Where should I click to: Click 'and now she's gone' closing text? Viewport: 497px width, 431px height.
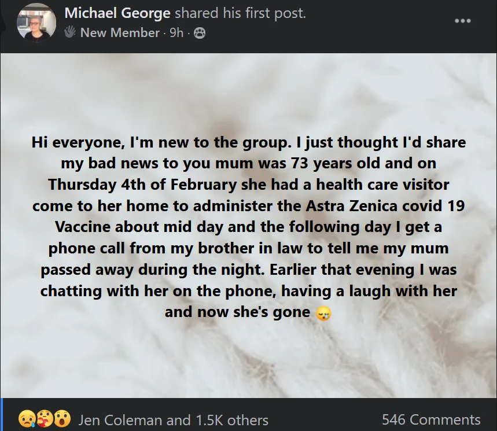(238, 312)
